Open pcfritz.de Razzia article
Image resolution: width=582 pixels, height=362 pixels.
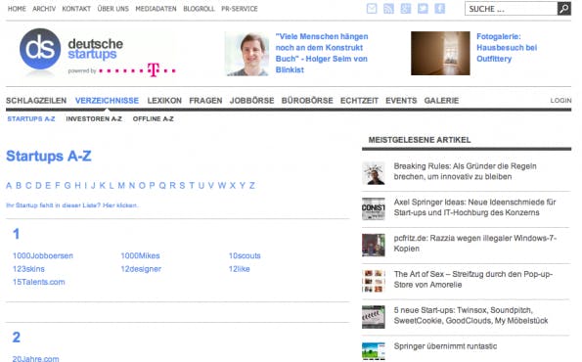point(475,244)
